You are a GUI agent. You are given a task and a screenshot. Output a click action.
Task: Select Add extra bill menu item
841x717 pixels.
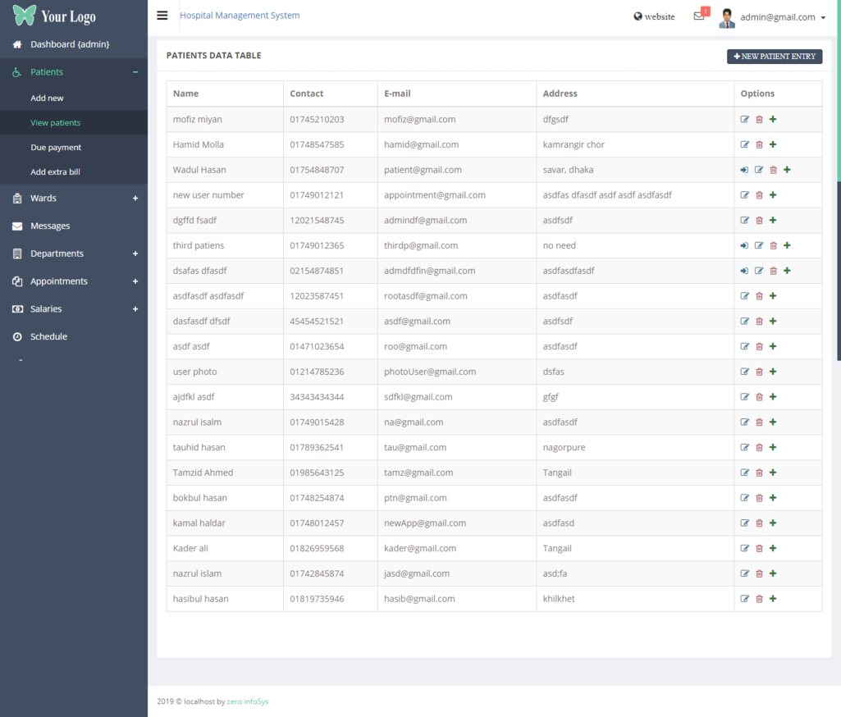[55, 172]
